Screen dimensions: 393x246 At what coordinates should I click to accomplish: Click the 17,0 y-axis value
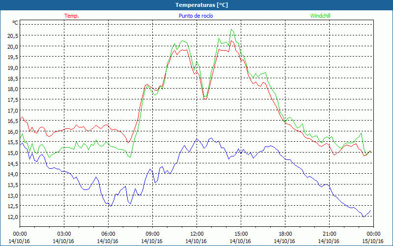pos(13,110)
